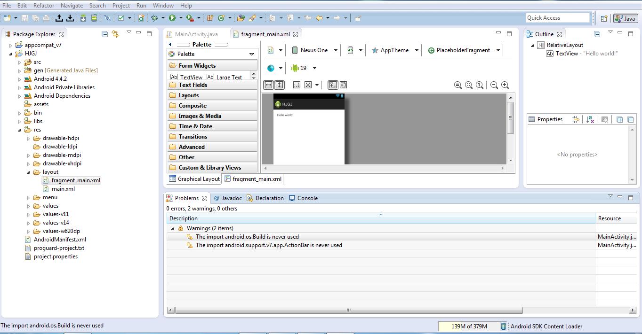Open the Navigate menu
The width and height of the screenshot is (642, 334).
tap(72, 5)
